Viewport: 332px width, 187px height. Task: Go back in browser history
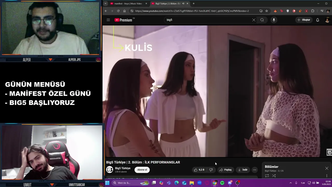point(106,11)
